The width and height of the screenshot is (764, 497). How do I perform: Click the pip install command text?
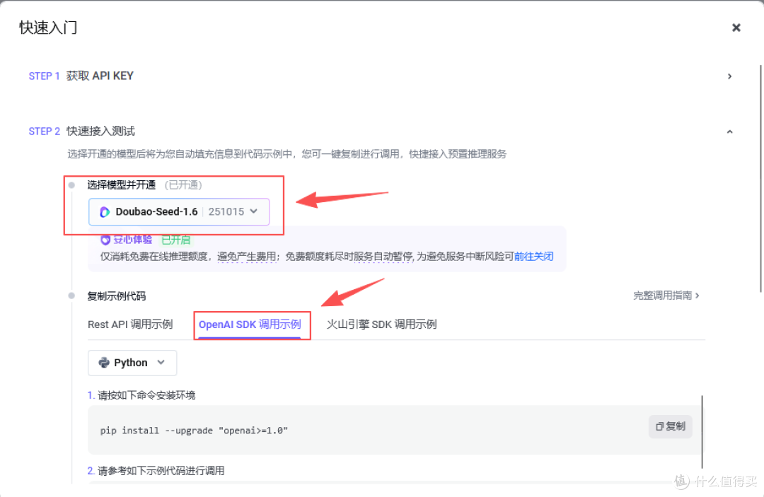[194, 431]
